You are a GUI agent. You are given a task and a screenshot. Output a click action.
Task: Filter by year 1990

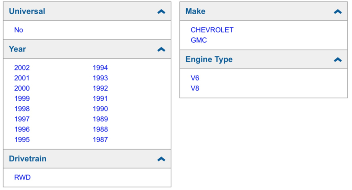[x=100, y=109]
